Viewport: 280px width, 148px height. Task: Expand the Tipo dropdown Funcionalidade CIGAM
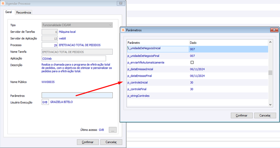(77, 25)
